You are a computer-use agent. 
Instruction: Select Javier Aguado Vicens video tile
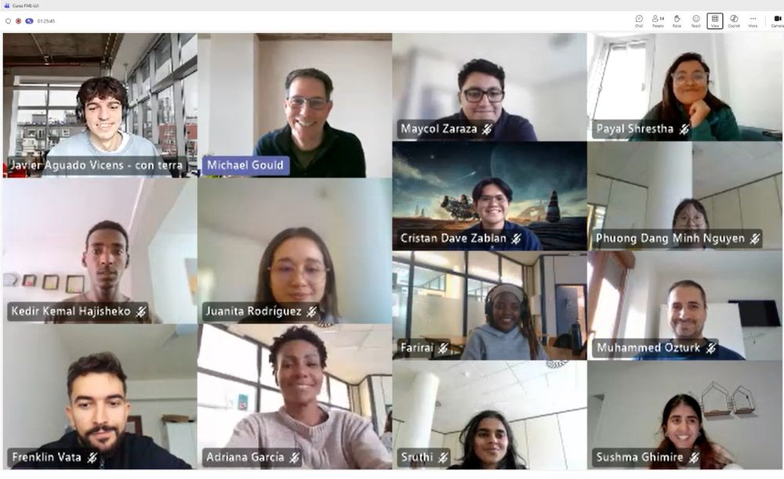[x=100, y=106]
